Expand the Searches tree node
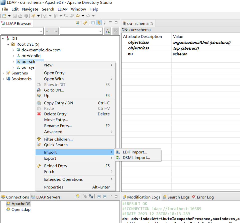The width and height of the screenshot is (240, 223). click(x=3, y=73)
